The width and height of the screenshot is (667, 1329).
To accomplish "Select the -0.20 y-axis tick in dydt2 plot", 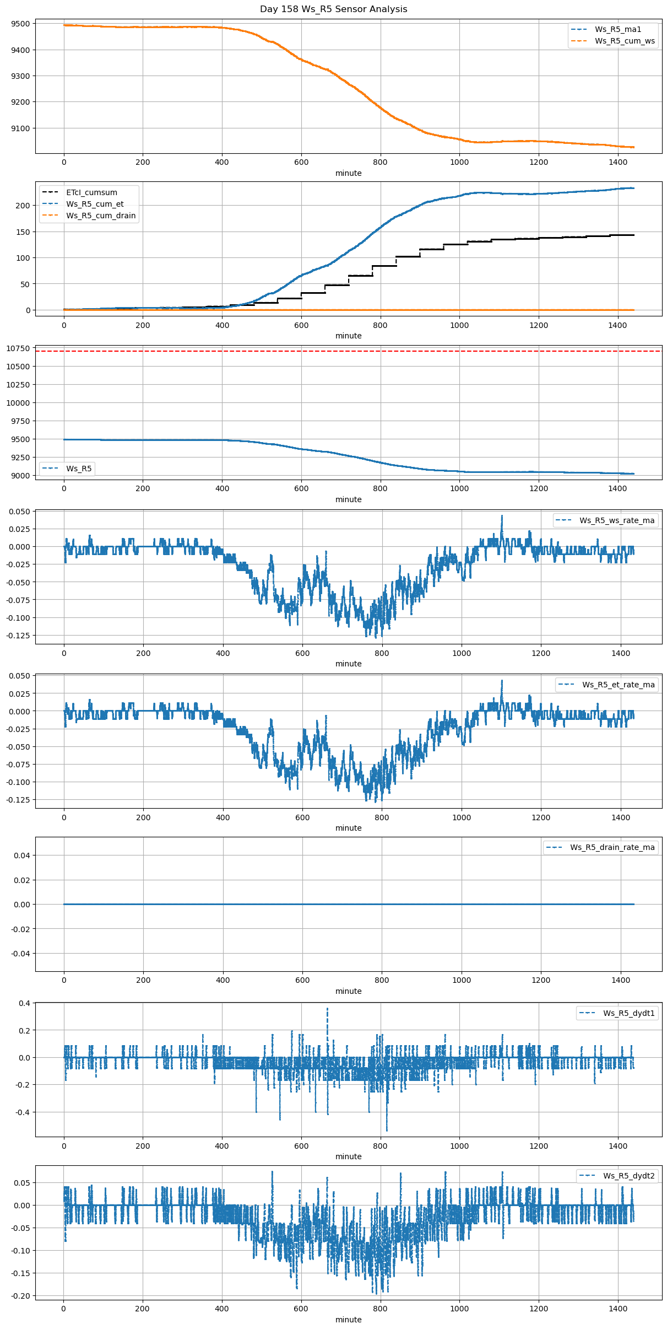I will click(20, 1295).
